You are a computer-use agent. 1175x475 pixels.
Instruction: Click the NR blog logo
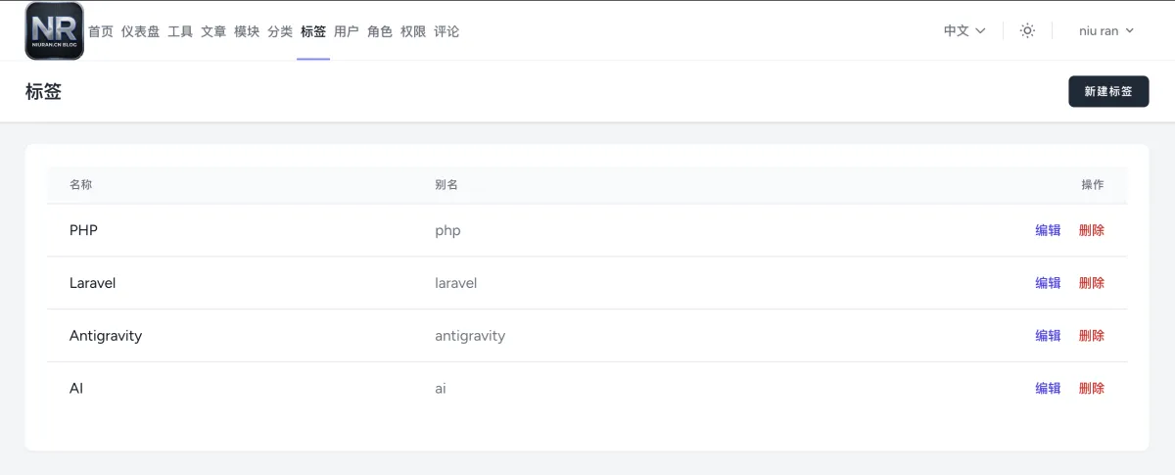[x=54, y=31]
